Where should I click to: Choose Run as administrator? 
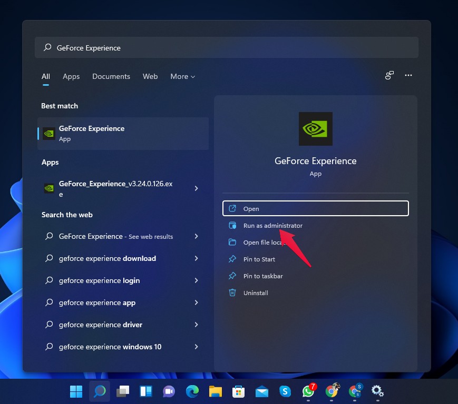point(316,225)
